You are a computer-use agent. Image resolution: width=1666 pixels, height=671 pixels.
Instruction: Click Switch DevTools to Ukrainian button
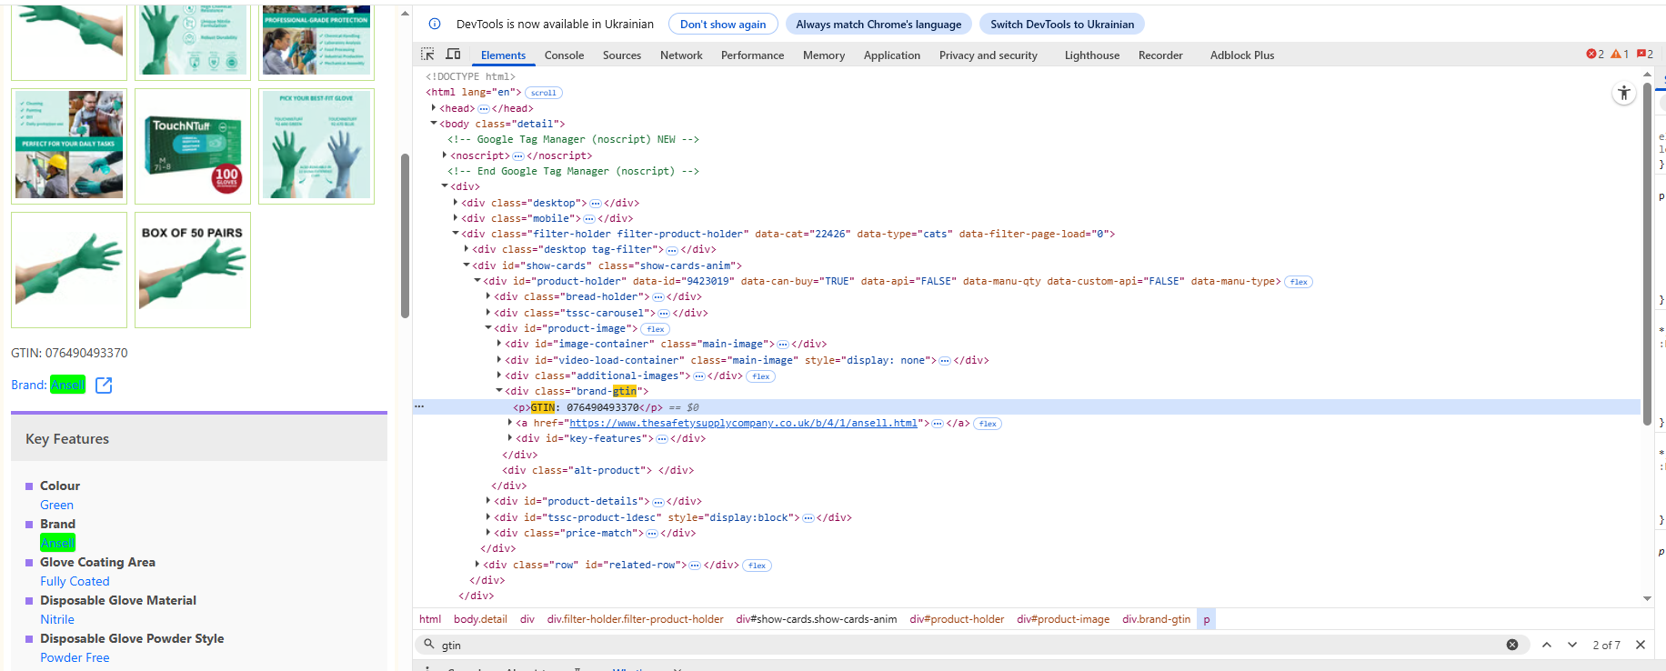coord(1062,25)
